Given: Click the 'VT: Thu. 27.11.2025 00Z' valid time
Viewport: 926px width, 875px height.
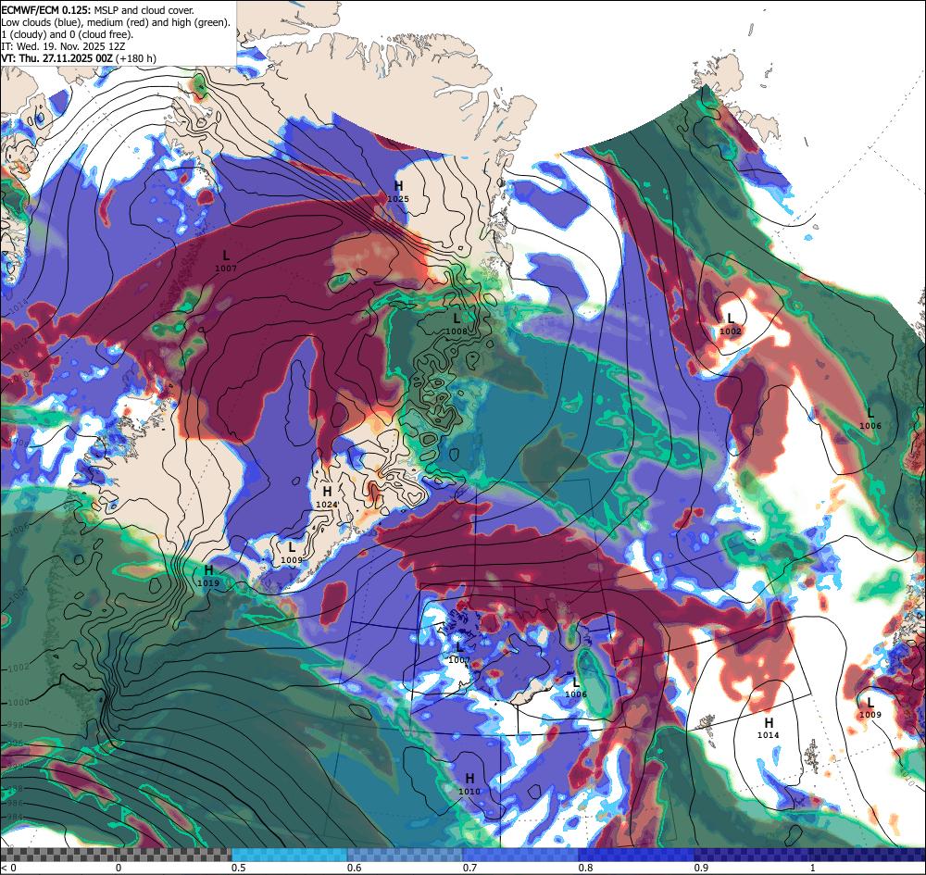Looking at the screenshot, I should coord(56,57).
